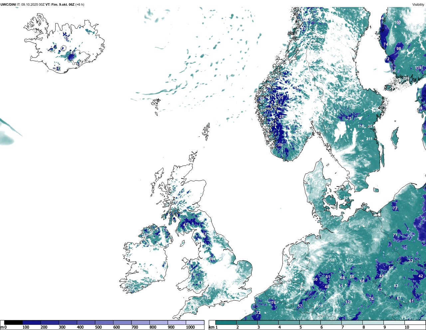This screenshot has height=330, width=426.
Task: Click the '(+6 h)' forecast offset text
Action: coord(80,4)
